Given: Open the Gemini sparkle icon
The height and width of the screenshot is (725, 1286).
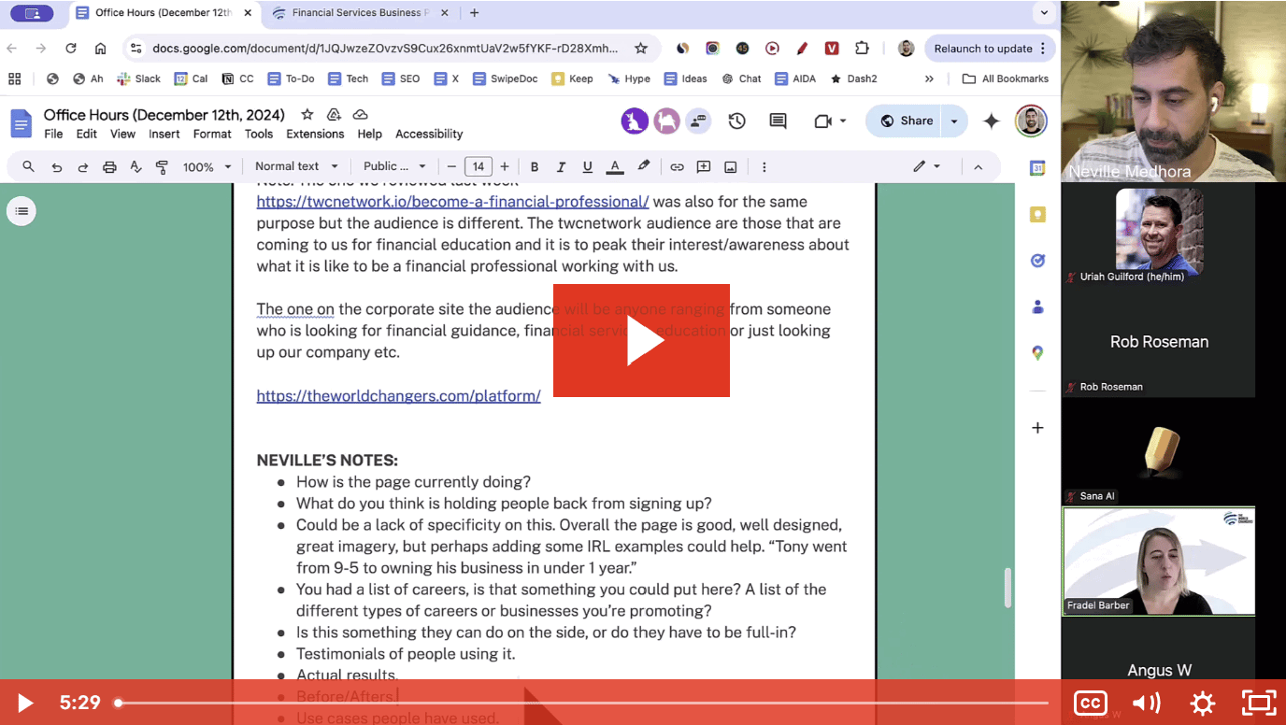Looking at the screenshot, I should (x=992, y=121).
